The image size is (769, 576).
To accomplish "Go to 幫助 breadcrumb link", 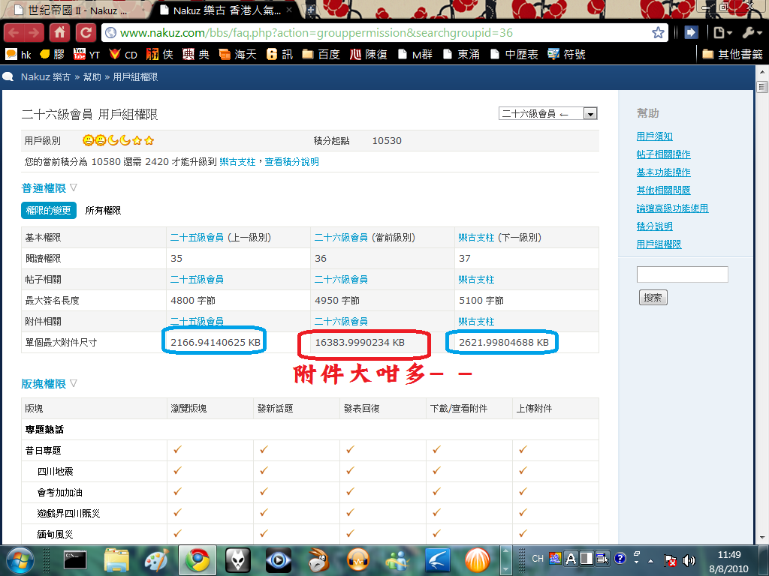I will [x=92, y=77].
